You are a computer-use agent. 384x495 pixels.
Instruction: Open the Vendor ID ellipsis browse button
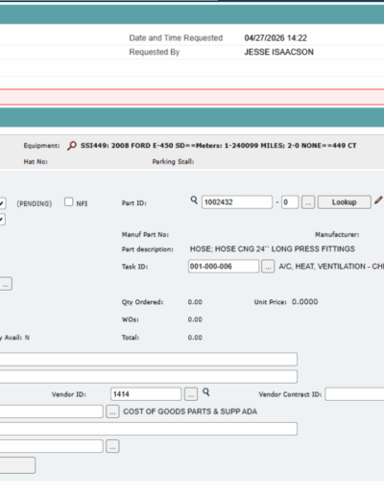pos(191,394)
